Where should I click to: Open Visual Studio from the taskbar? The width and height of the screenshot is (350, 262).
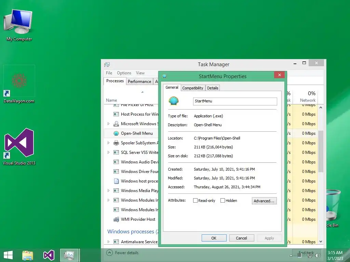[x=49, y=255]
